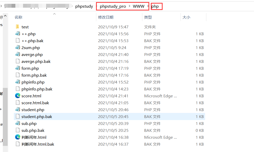Image resolution: width=254 pixels, height=152 pixels.
Task: Click the Microsoft Edge type of score.html
Action: pyautogui.click(x=160, y=96)
